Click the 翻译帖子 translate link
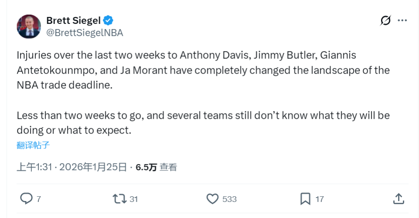The width and height of the screenshot is (419, 218). pyautogui.click(x=33, y=145)
